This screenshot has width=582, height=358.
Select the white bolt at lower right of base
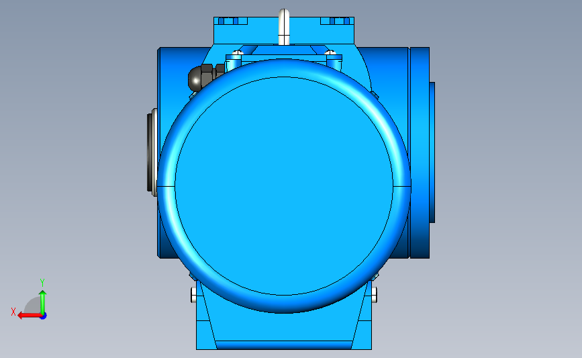374,294
